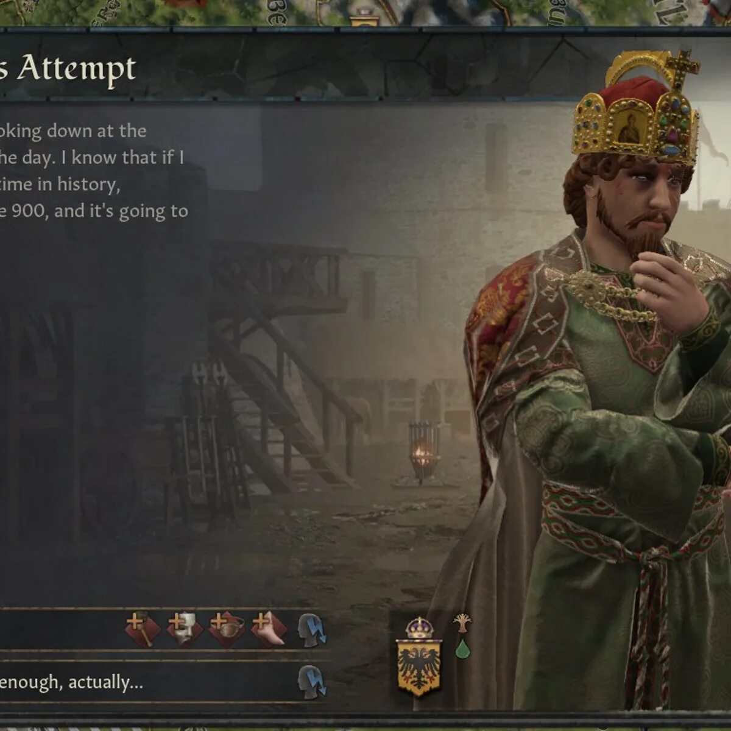
Task: Click the small dynasty tree icon
Action: pyautogui.click(x=463, y=623)
